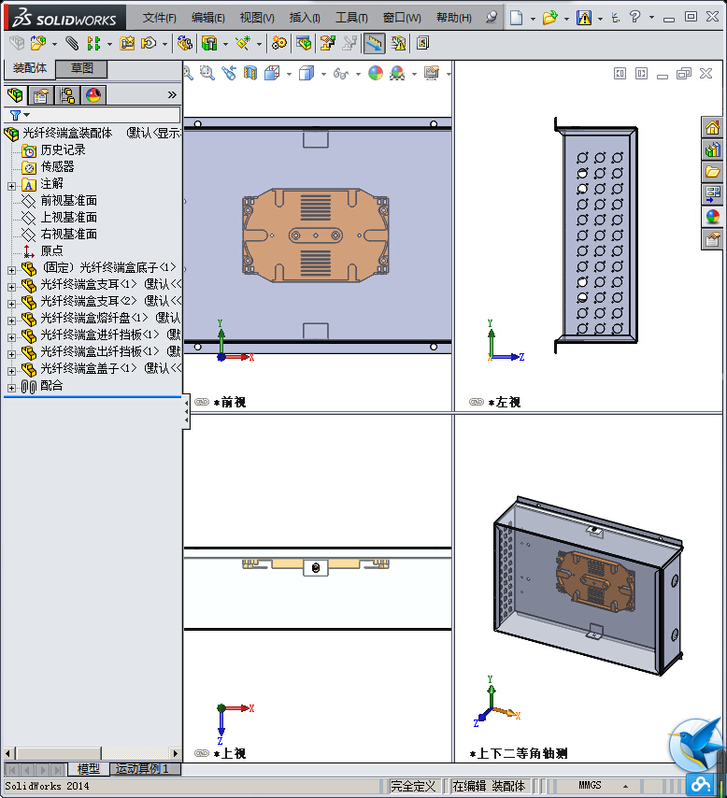Open the Smart Fasteners tool
727x798 pixels.
[127, 43]
